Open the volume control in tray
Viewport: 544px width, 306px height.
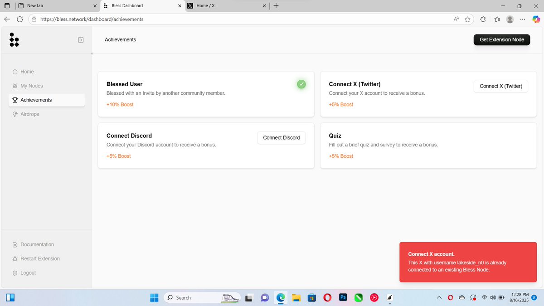tap(493, 298)
